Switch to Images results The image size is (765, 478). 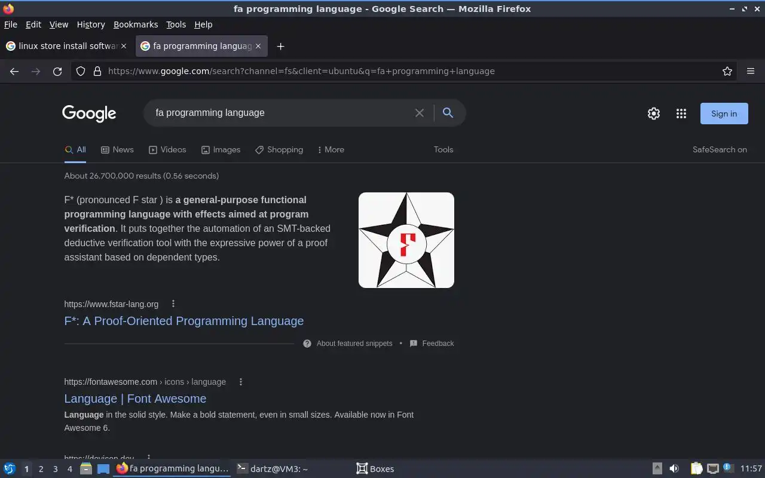(221, 150)
